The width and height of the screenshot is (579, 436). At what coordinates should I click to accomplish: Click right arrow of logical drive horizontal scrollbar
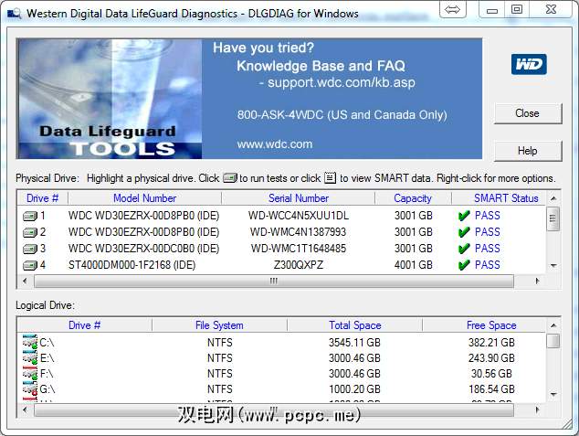[x=537, y=409]
